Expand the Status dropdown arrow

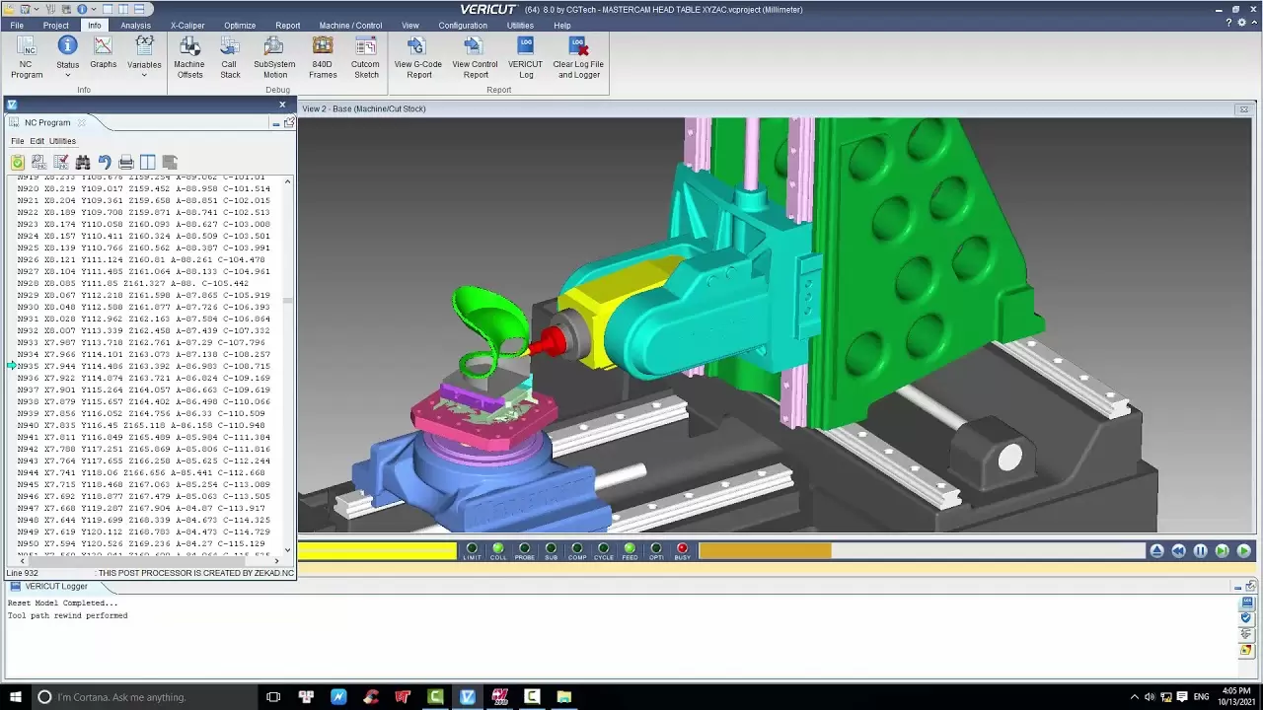[x=68, y=76]
